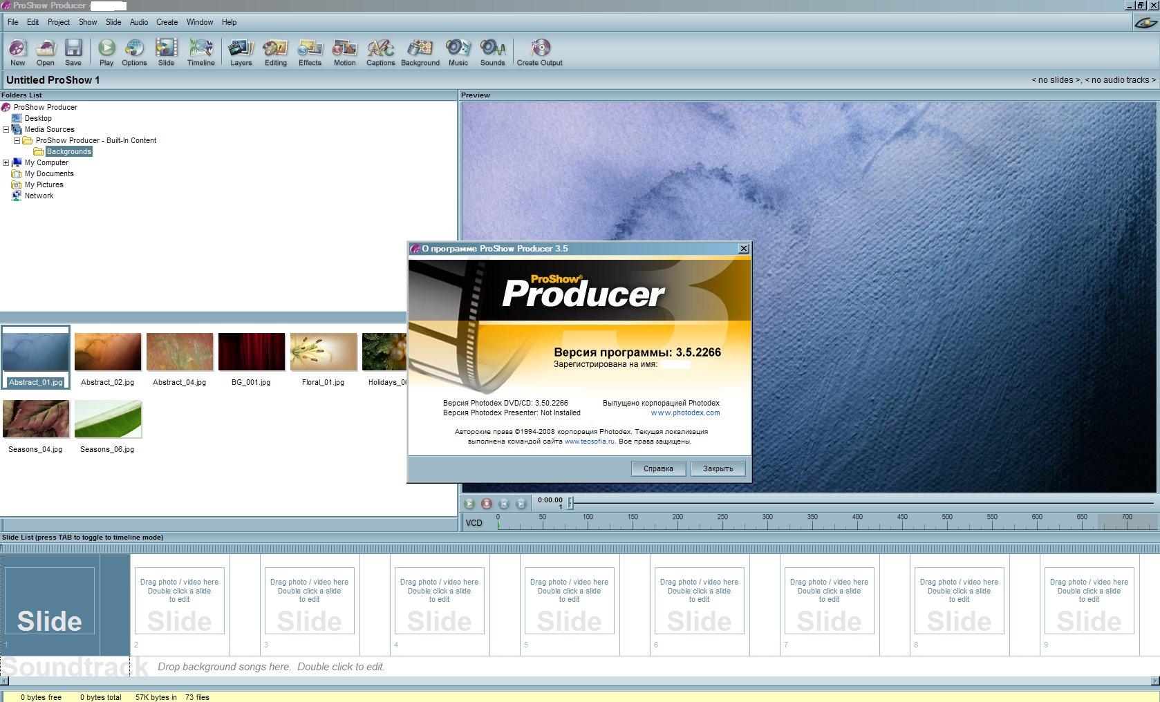Open the File menu
The height and width of the screenshot is (702, 1160).
[13, 22]
